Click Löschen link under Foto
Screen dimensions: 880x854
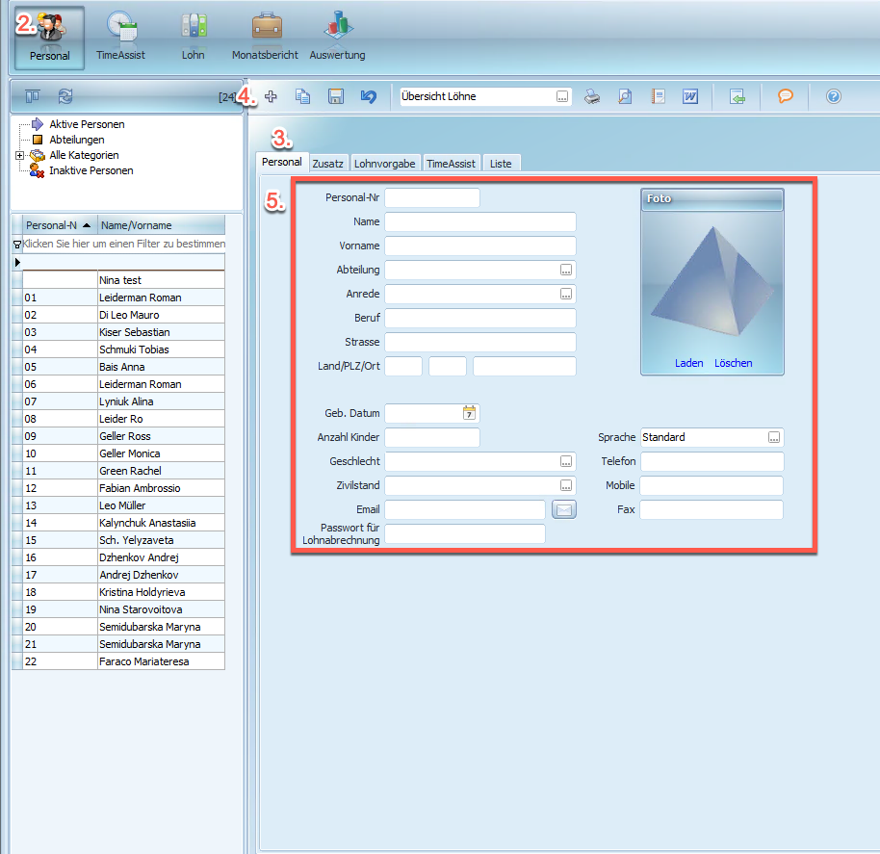pyautogui.click(x=733, y=363)
